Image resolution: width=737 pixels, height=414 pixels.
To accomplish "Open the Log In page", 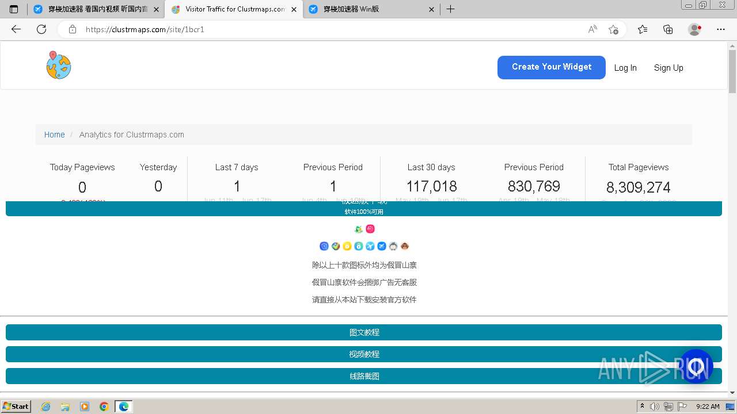I will 625,68.
